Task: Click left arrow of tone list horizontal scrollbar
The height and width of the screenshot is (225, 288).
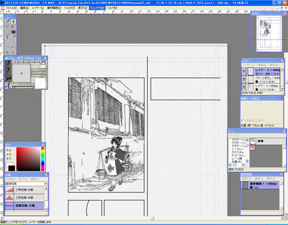Action: (x=230, y=165)
